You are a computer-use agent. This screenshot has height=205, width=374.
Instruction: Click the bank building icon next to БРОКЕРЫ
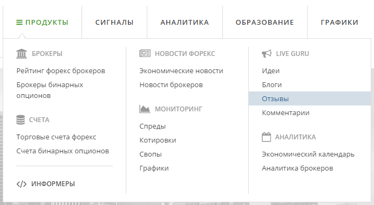(22, 53)
